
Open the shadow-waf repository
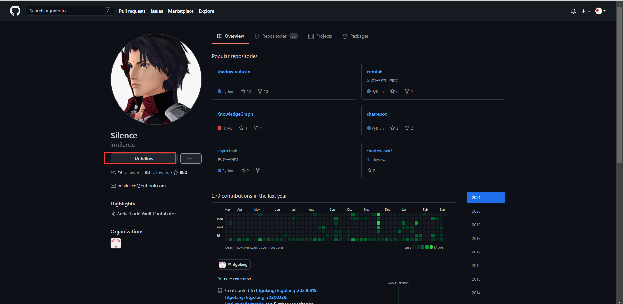click(379, 151)
